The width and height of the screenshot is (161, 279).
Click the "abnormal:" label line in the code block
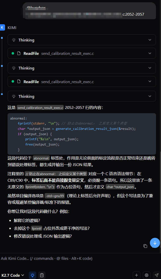(x=18, y=118)
